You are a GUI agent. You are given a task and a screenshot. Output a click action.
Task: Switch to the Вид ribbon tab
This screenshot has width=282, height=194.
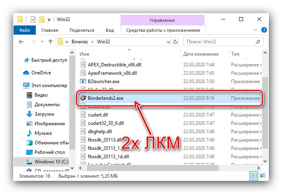(110, 30)
